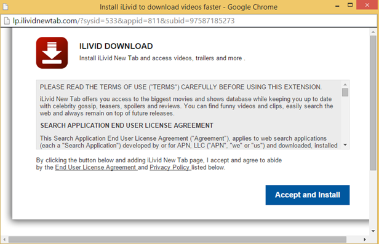Click the terms box scrollbar thumb
This screenshot has width=379, height=244.
click(345, 92)
